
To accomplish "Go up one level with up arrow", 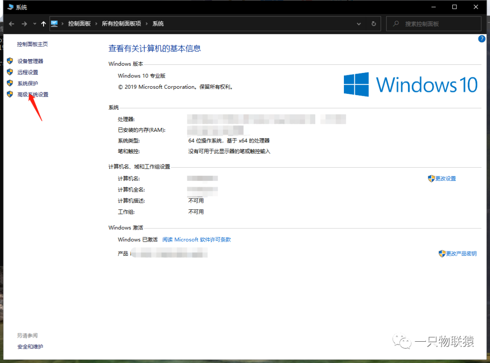I will 44,24.
